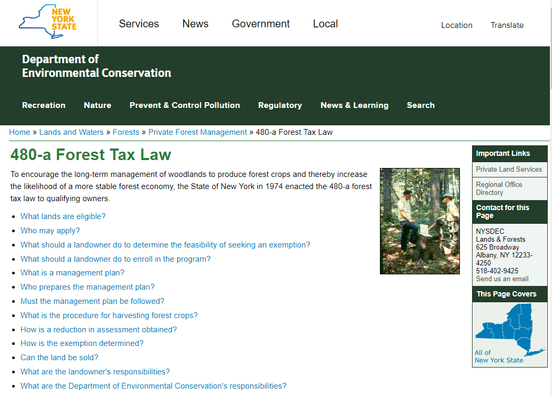Open Department of Environmental Conservation's responsibilities link
The height and width of the screenshot is (396, 552).
(154, 386)
